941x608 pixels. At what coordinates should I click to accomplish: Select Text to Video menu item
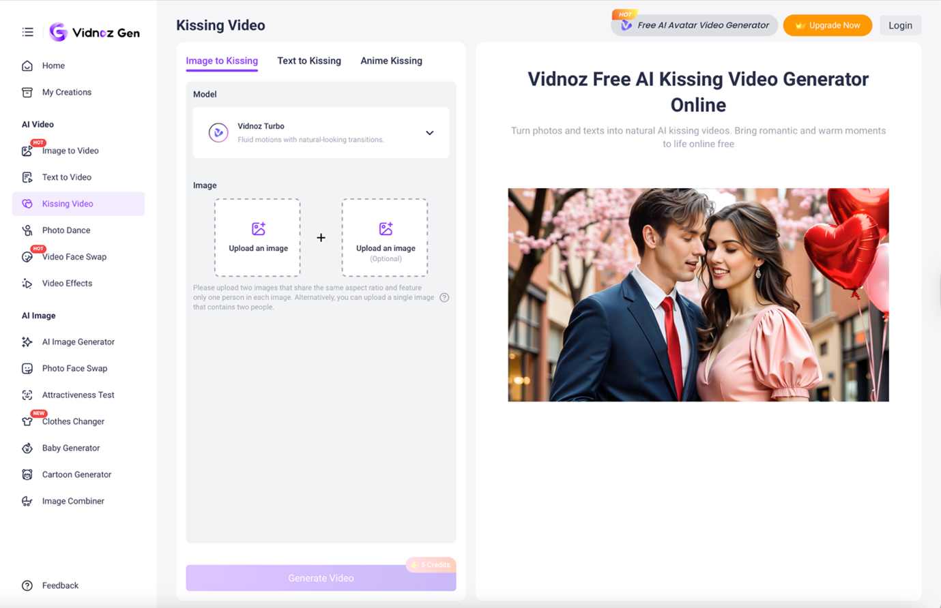(x=78, y=178)
